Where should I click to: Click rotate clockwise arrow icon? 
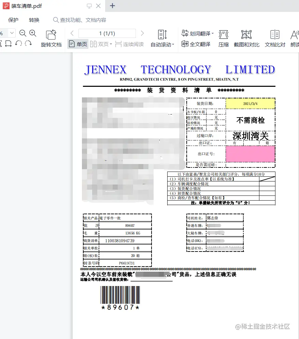(x=28, y=43)
